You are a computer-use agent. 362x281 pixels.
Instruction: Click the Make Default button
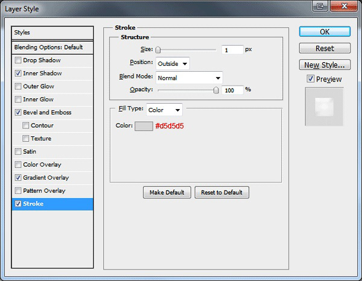[x=167, y=192]
